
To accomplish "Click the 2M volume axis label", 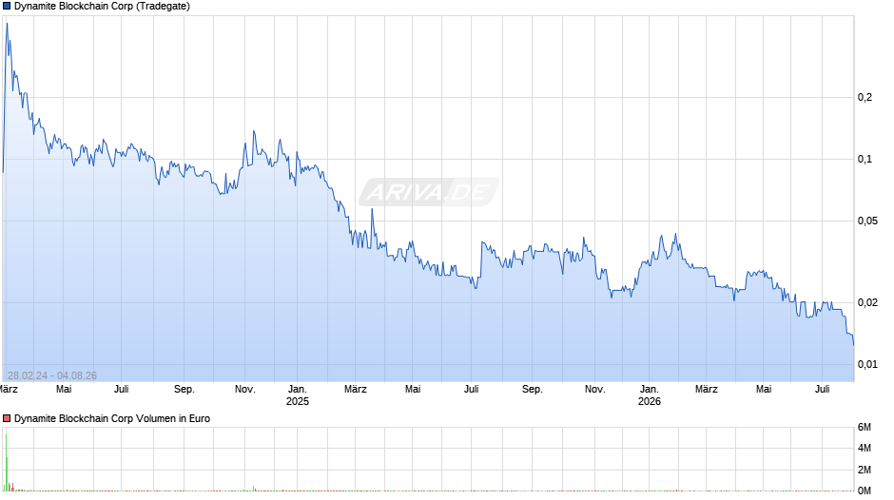I will coord(865,470).
